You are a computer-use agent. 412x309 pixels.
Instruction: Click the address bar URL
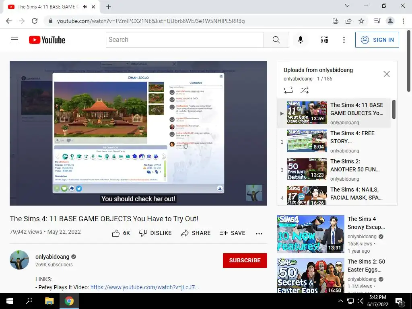tap(151, 21)
